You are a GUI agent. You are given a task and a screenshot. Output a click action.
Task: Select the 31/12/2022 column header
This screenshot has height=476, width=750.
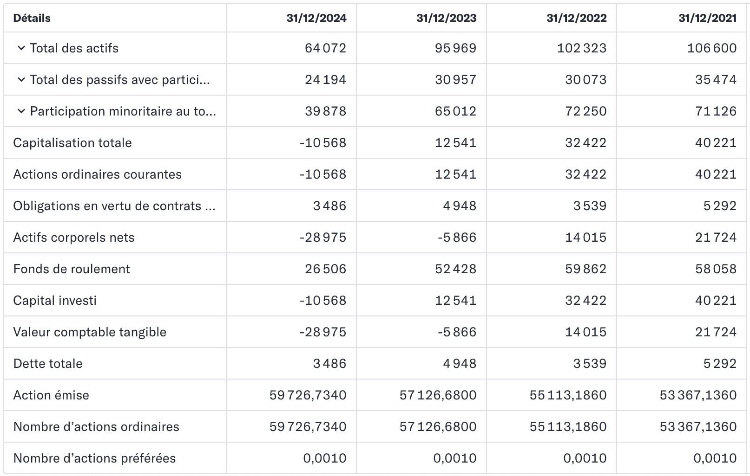coord(577,18)
